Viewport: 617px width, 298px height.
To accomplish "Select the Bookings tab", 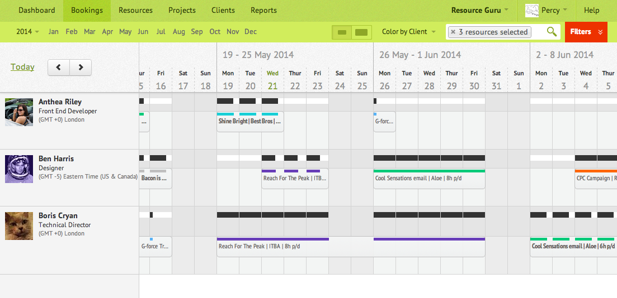I will coord(87,11).
